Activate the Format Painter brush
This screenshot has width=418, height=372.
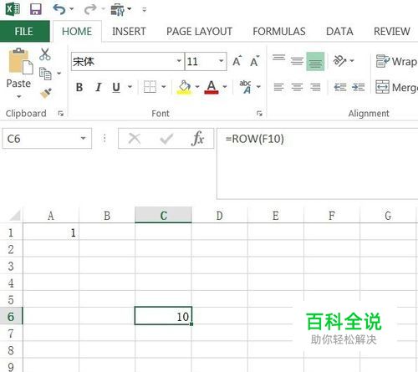pos(46,93)
